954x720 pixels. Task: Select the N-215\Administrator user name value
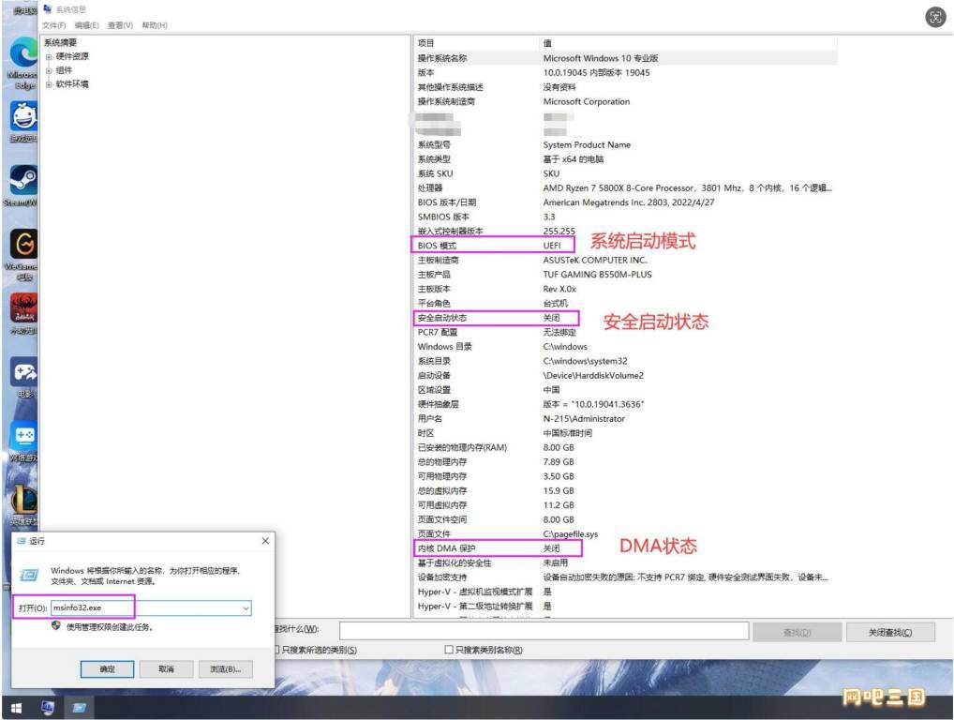[x=584, y=419]
